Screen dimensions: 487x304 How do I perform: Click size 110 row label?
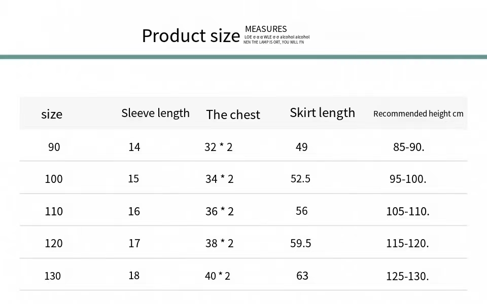54,212
